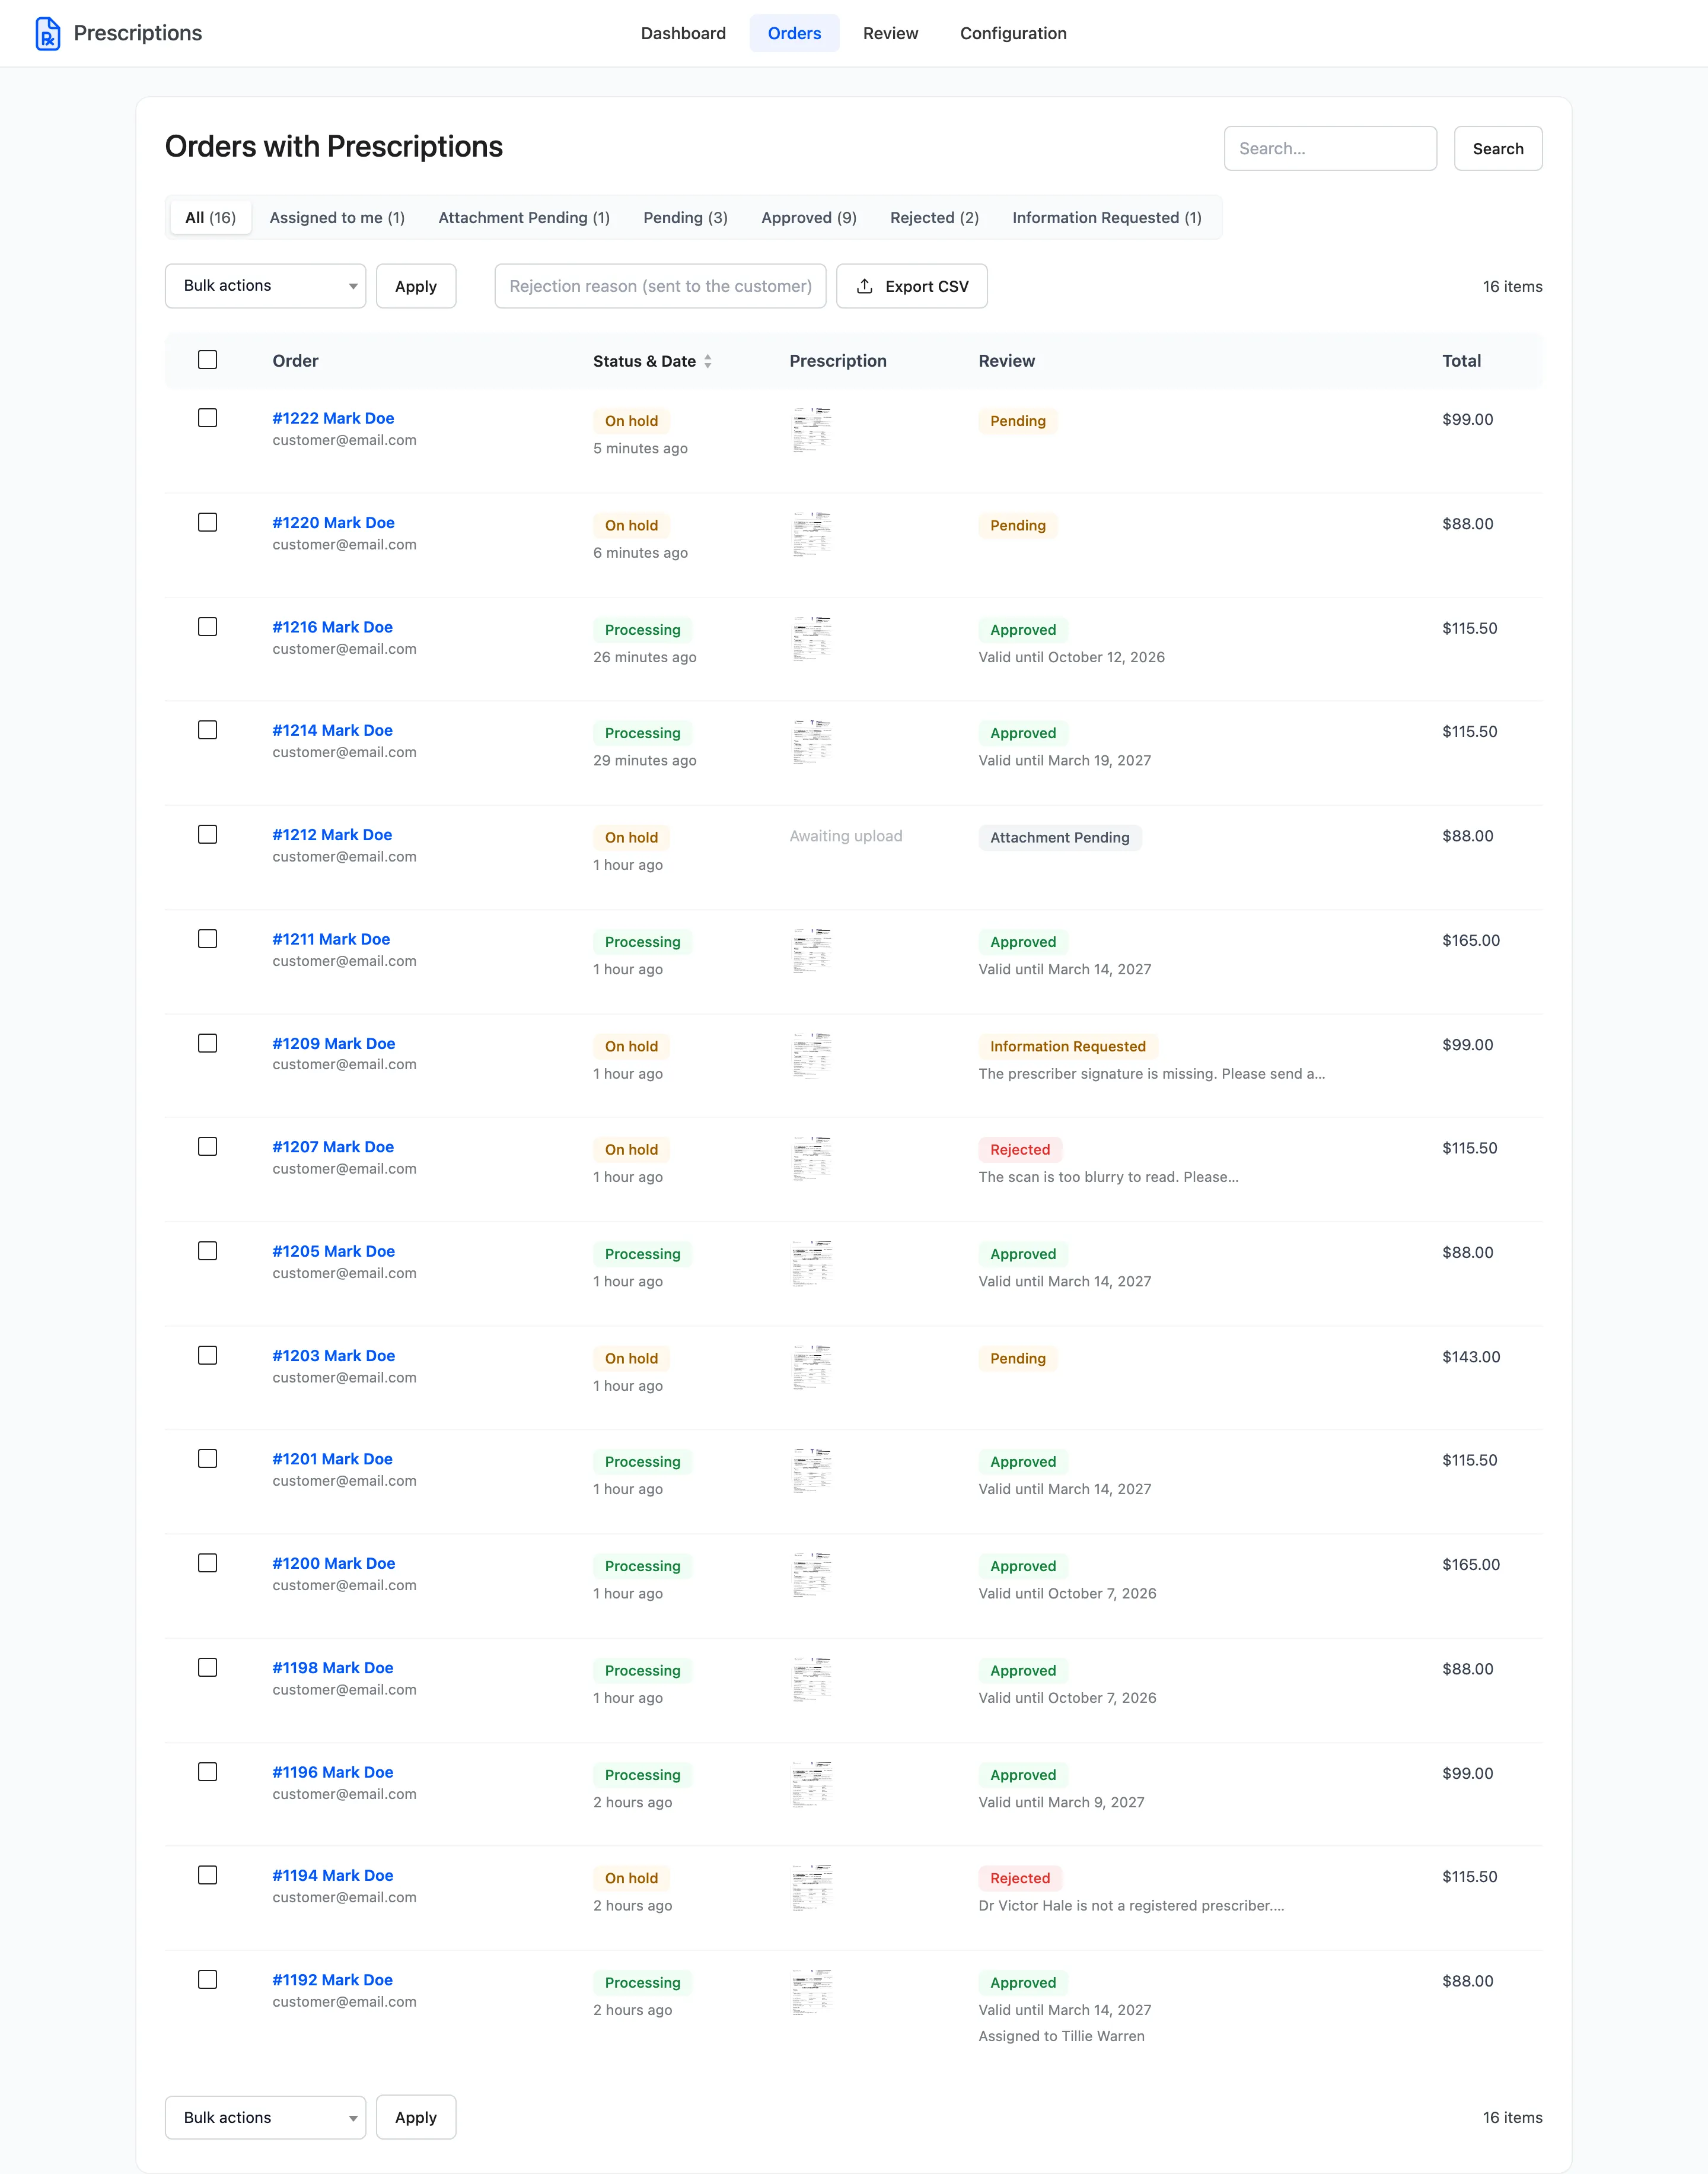1708x2174 pixels.
Task: Focus the Search input field
Action: pos(1330,148)
